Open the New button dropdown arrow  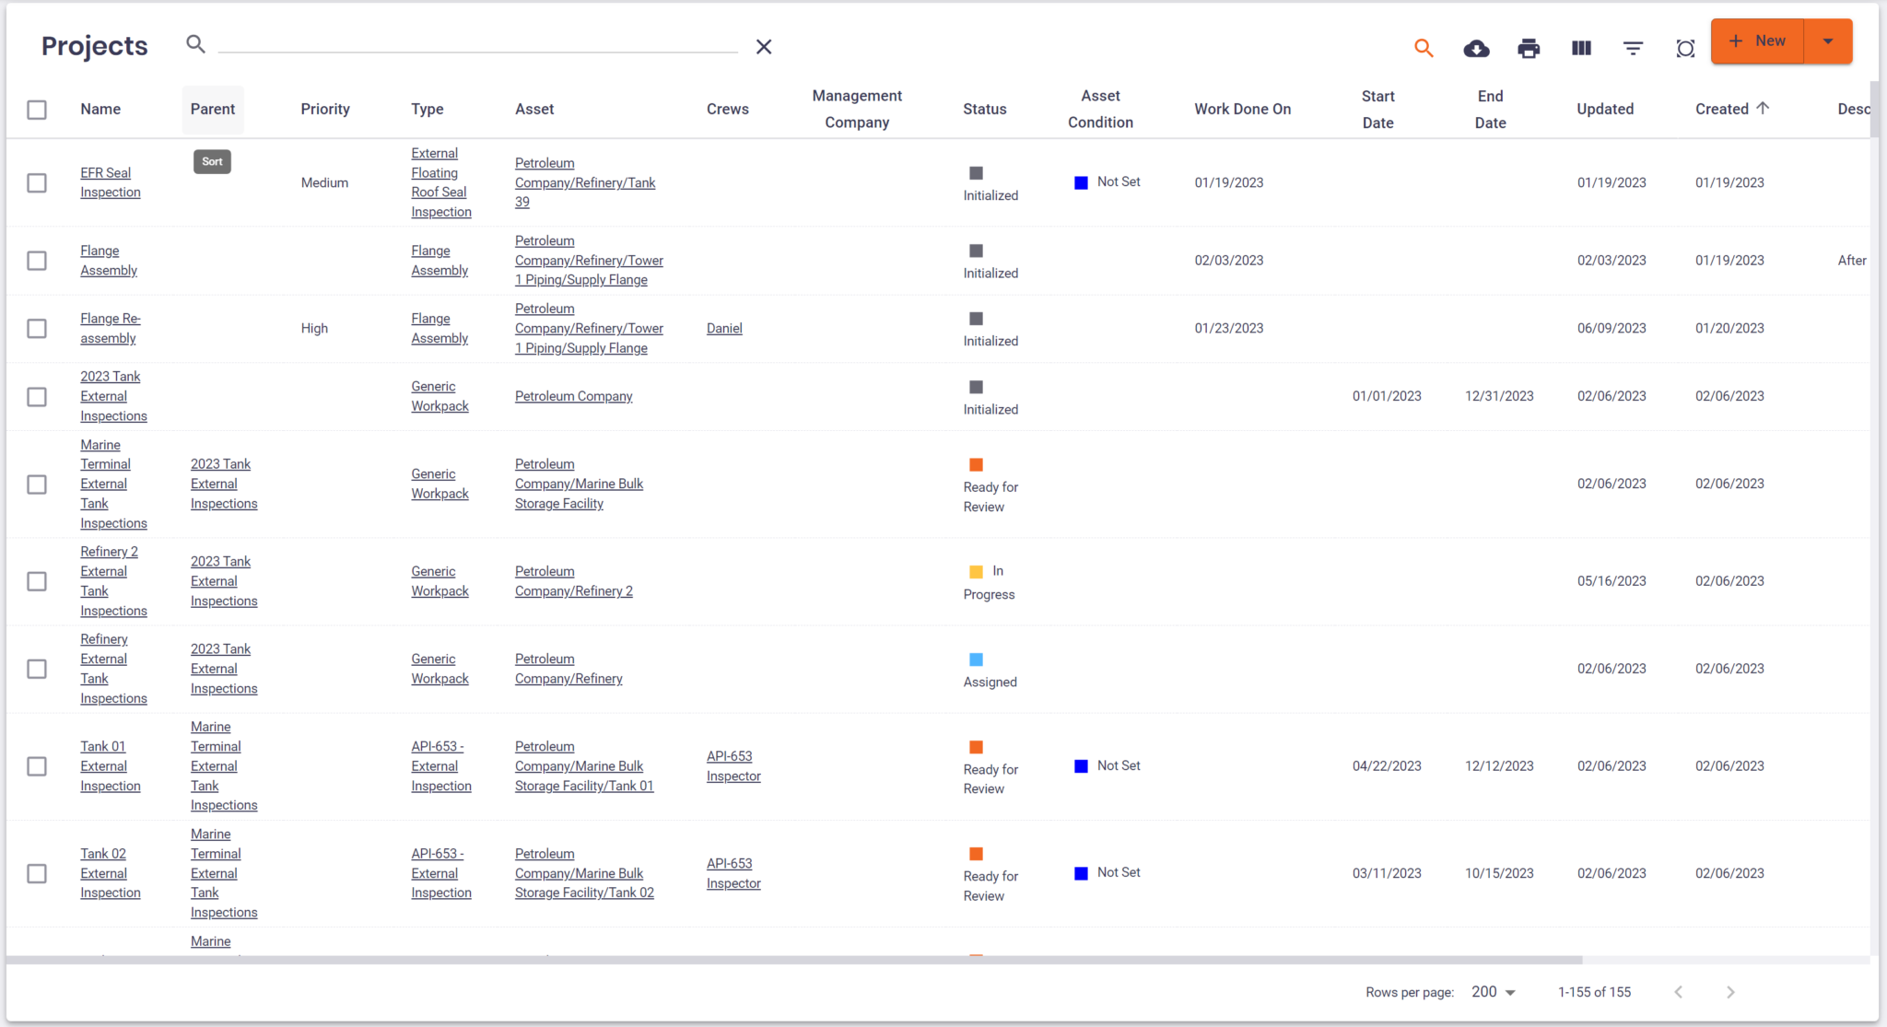1828,41
